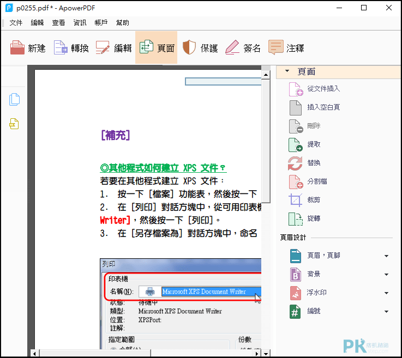
Task: Expand the 背景 dropdown arrow
Action: tap(386, 275)
